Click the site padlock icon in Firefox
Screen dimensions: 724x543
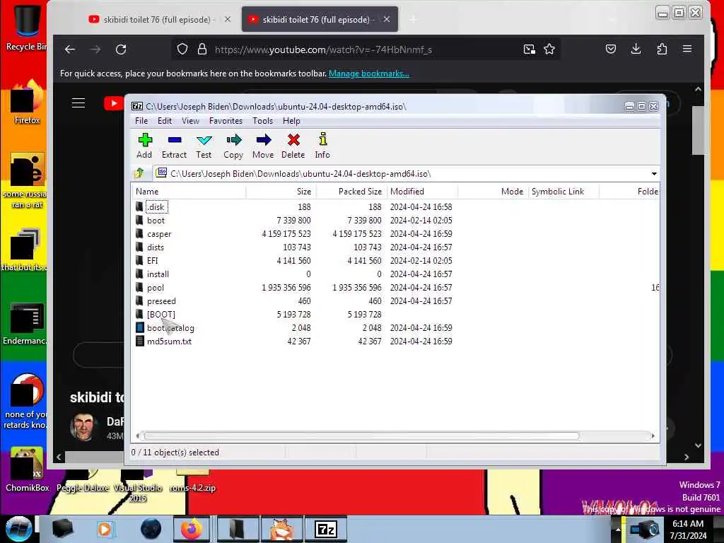click(x=202, y=49)
